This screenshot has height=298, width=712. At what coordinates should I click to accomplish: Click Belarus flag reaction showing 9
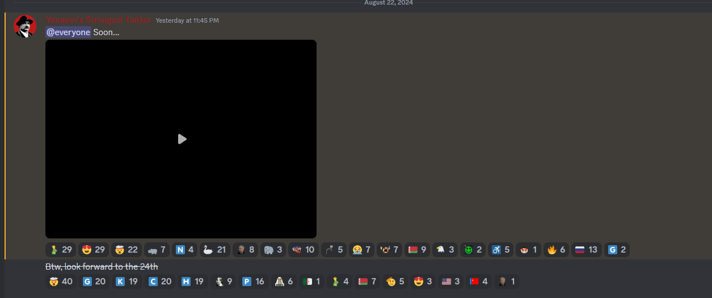coord(417,250)
